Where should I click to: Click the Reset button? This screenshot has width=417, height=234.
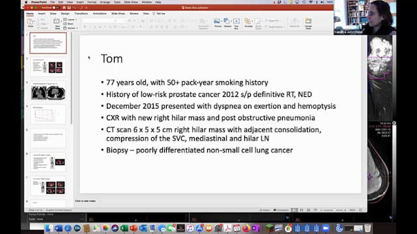coord(68,23)
